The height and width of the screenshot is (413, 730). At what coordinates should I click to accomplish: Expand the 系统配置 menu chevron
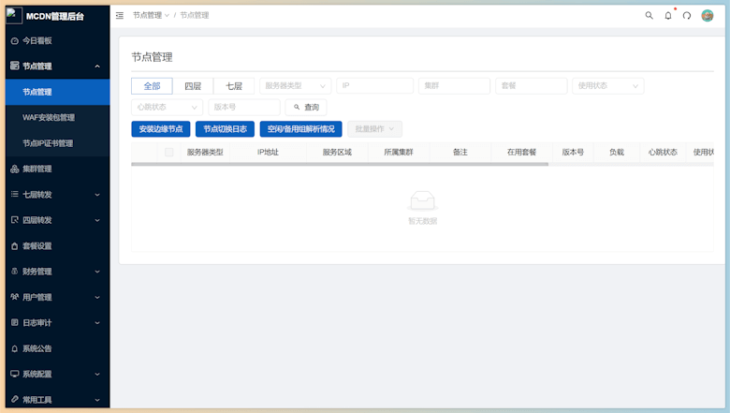(97, 374)
